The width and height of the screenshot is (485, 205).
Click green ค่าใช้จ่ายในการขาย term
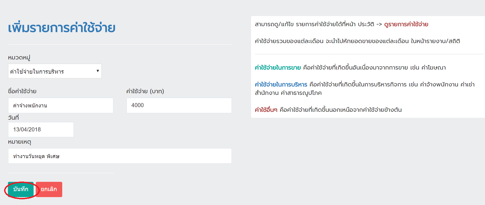click(x=278, y=68)
